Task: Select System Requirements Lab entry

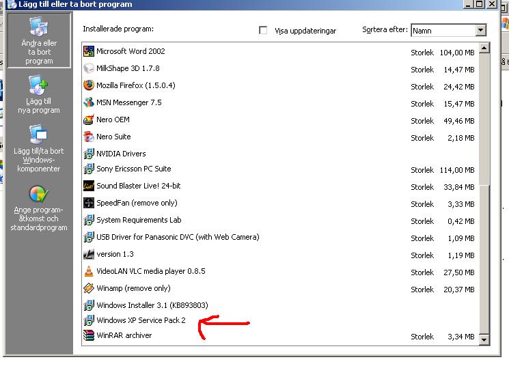Action: tap(281, 221)
